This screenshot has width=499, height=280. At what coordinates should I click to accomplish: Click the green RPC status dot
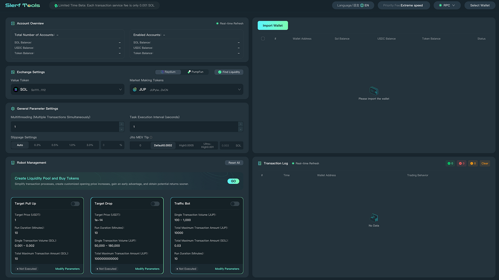[x=440, y=6]
